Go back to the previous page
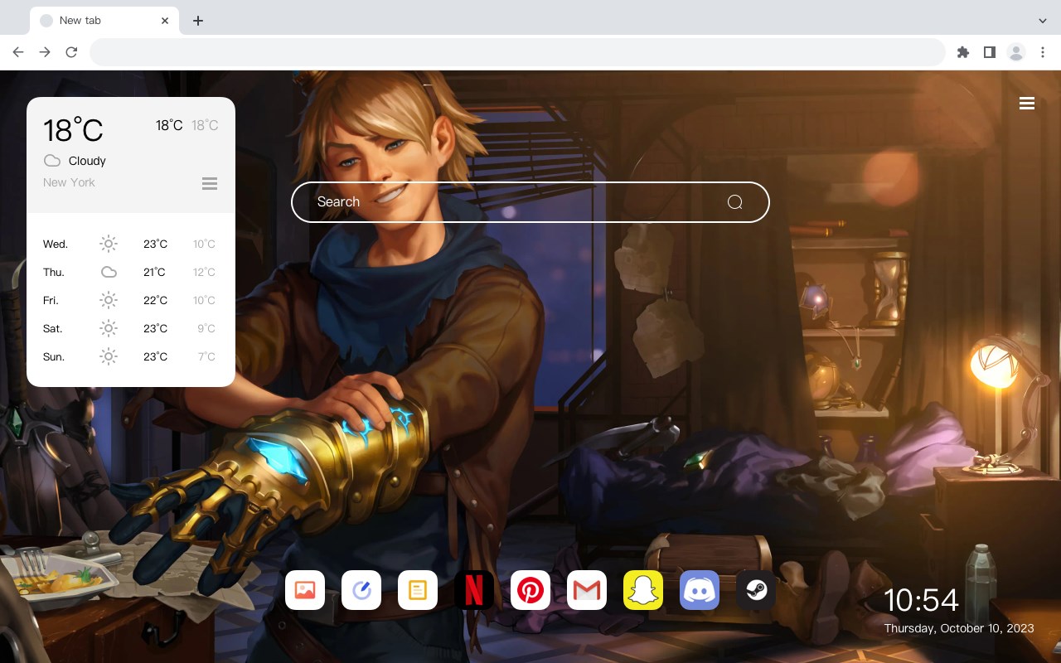 click(18, 52)
